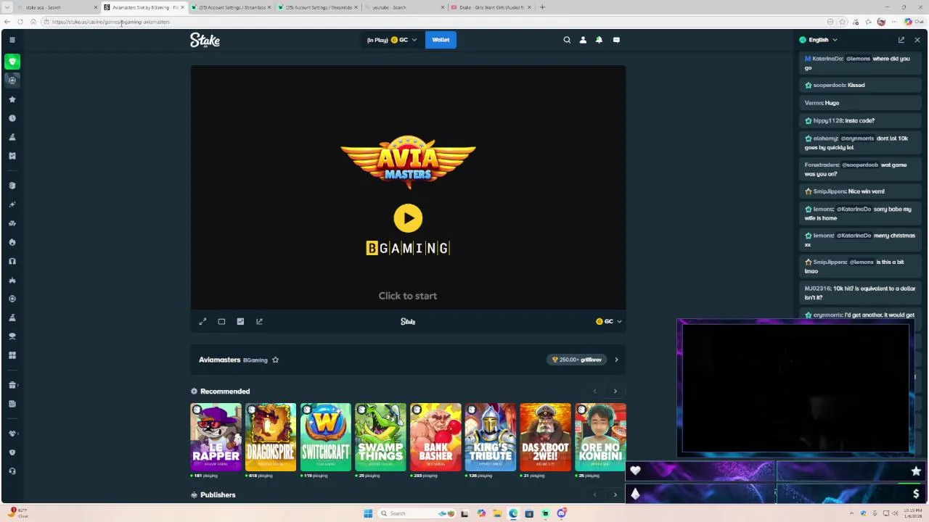Image resolution: width=929 pixels, height=522 pixels.
Task: Open Discord from the taskbar
Action: tap(561, 513)
